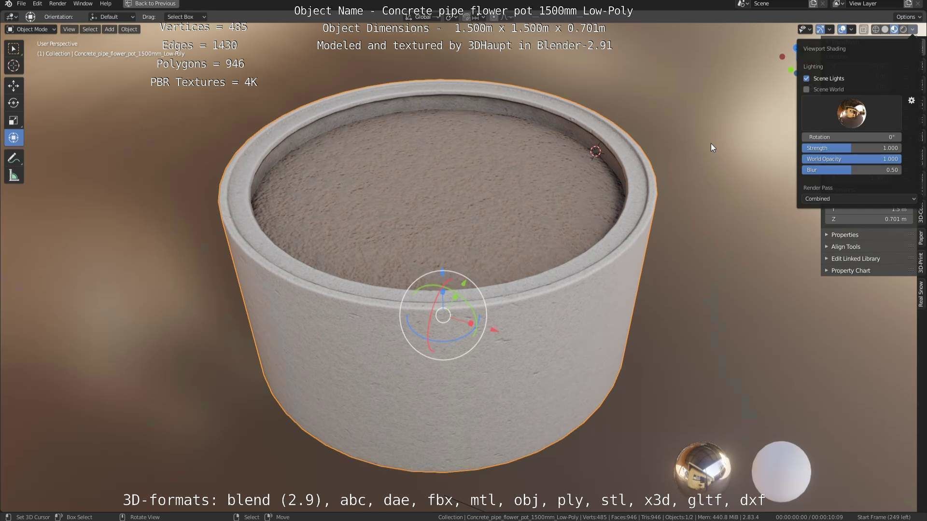
Task: Open the editor type selector icon
Action: pyautogui.click(x=12, y=17)
